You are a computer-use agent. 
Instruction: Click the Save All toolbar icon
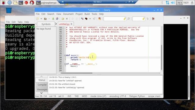point(57,19)
